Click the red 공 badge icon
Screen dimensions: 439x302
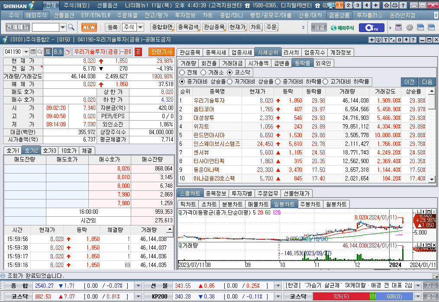138,52
